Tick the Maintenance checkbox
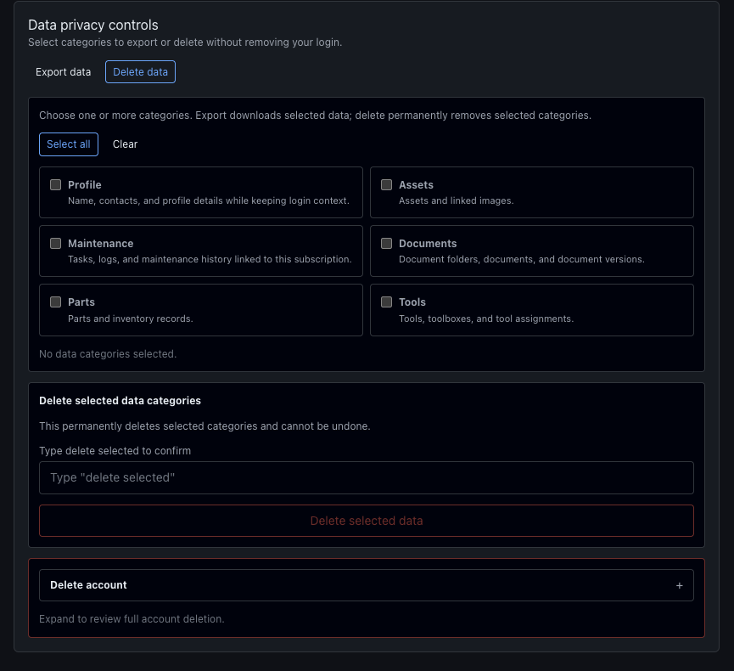Image resolution: width=734 pixels, height=671 pixels. click(x=56, y=243)
